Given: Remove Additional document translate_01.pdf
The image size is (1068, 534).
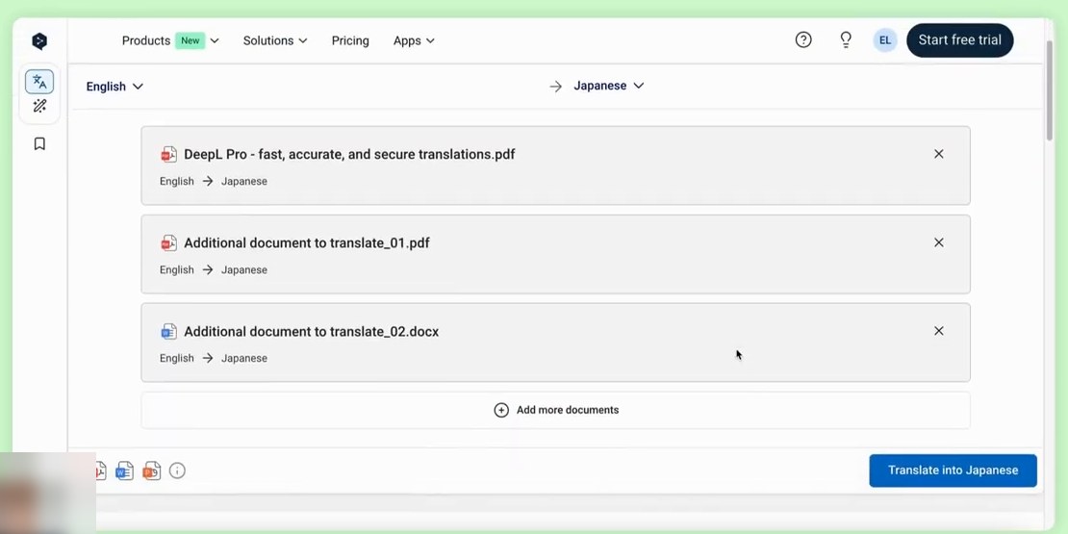Looking at the screenshot, I should 938,242.
